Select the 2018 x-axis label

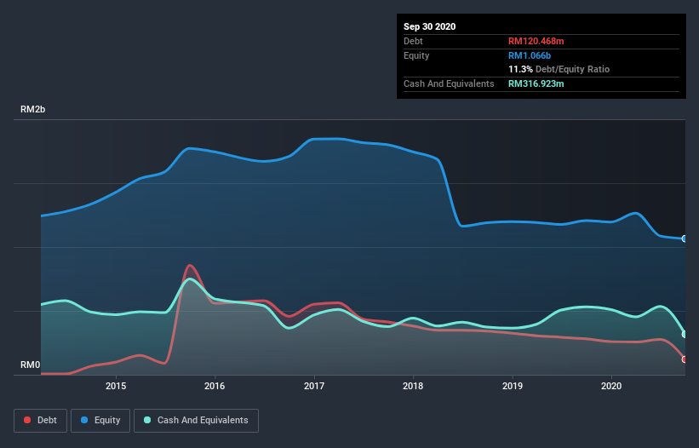pyautogui.click(x=413, y=386)
